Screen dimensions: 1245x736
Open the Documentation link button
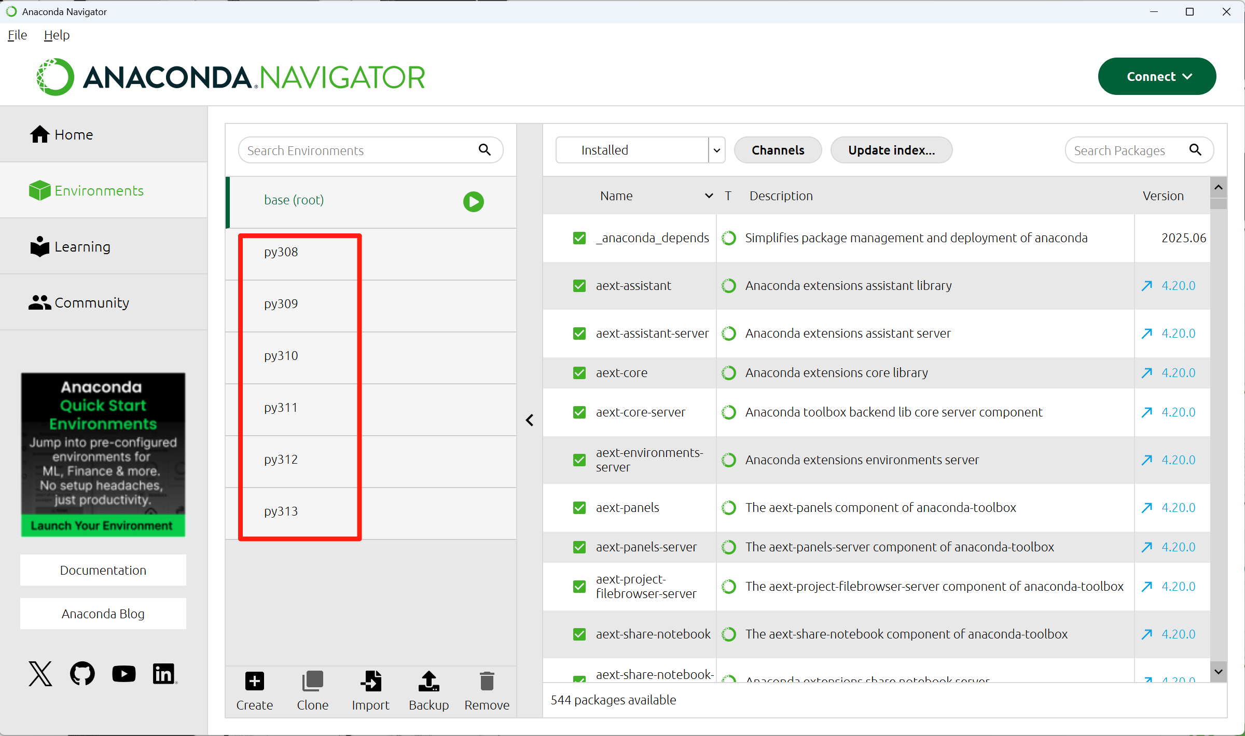click(x=103, y=570)
